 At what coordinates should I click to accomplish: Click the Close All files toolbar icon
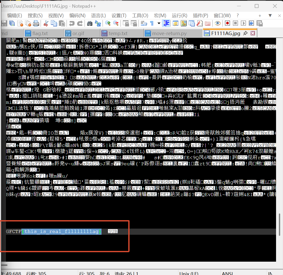point(28,23)
